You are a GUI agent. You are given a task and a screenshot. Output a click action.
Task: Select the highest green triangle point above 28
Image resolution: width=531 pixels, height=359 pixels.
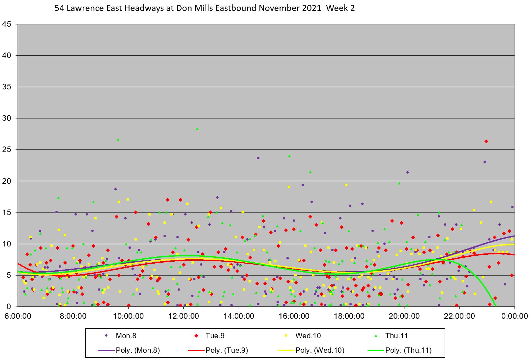(x=197, y=129)
